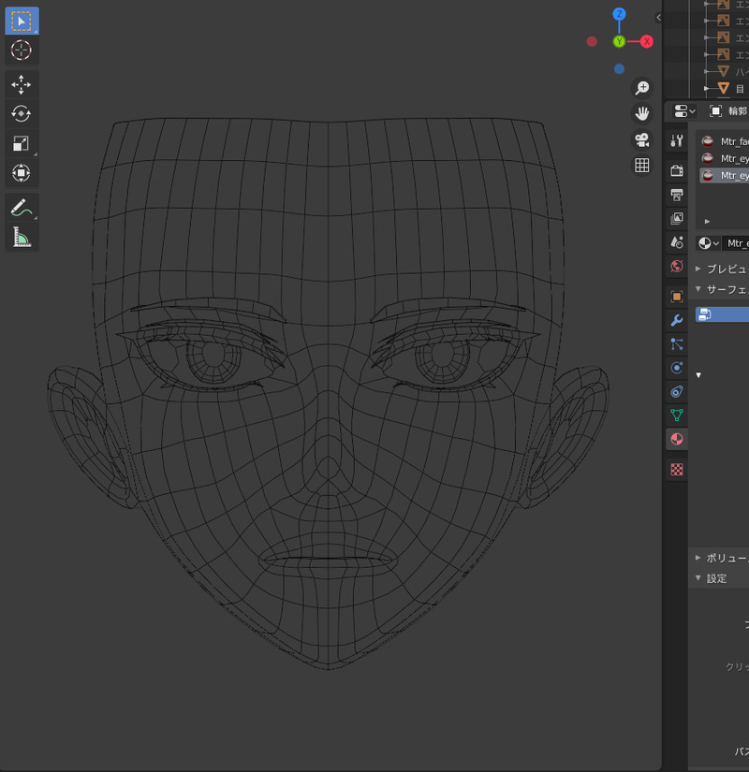
Task: Toggle the camera view
Action: (x=642, y=139)
